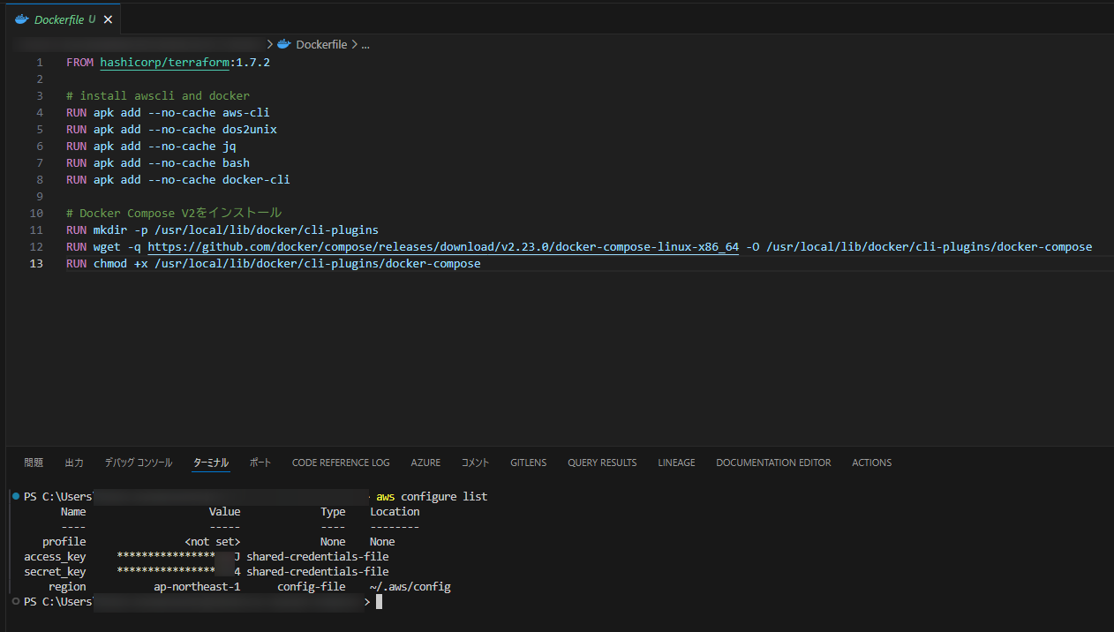The width and height of the screenshot is (1114, 632).
Task: Open the GITLENS panel
Action: [528, 462]
